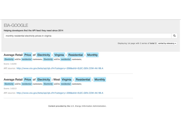This screenshot has width=181, height=129.
Task: Click 'Electricity' tag in the first result title
Action: [44, 55]
